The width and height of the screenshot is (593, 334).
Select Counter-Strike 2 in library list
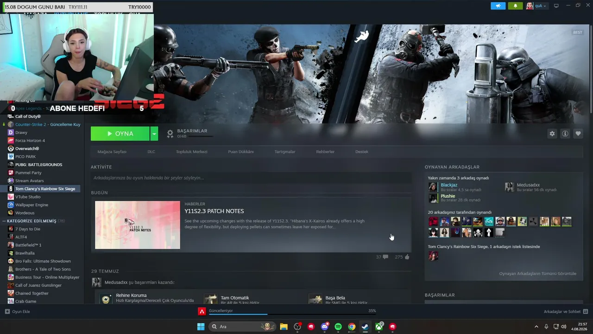(x=44, y=124)
